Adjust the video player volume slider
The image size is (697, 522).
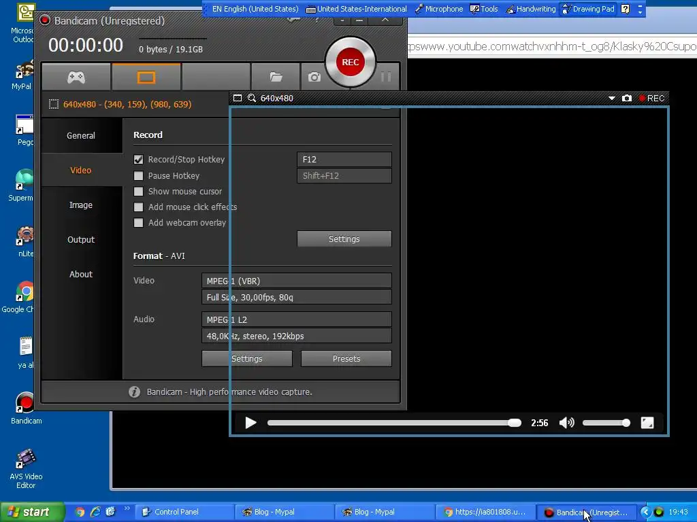(606, 423)
